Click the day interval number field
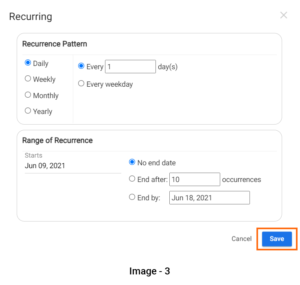 130,67
